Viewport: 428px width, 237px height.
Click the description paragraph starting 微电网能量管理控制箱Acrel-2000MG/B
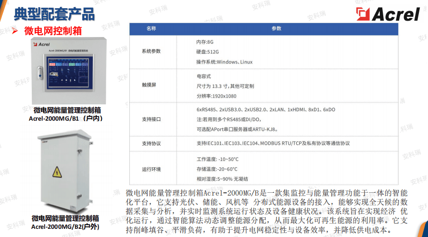click(x=266, y=212)
